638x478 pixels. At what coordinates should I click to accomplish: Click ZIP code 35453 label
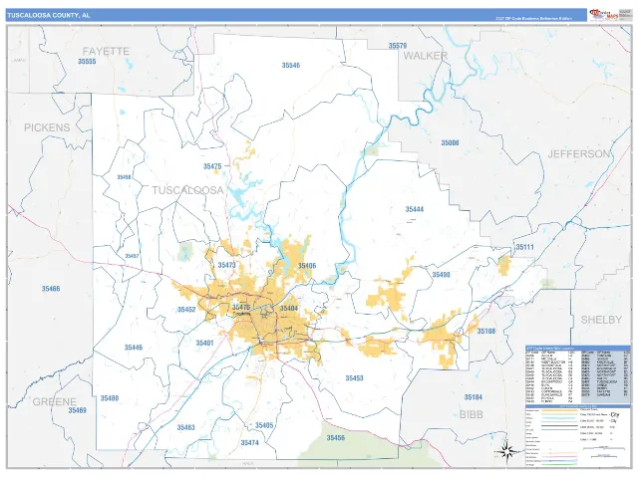(355, 378)
